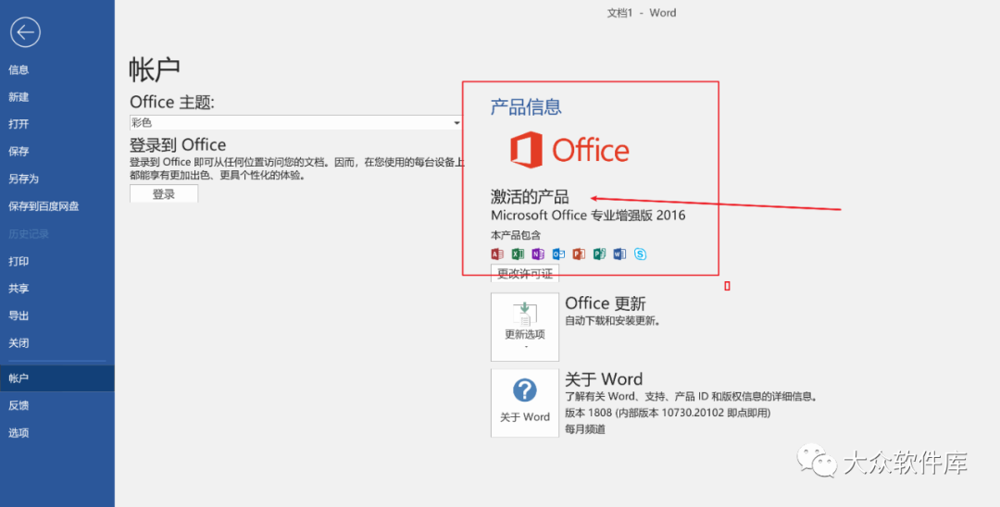Click the 版本 1808 version text
The height and width of the screenshot is (507, 1000).
(669, 413)
